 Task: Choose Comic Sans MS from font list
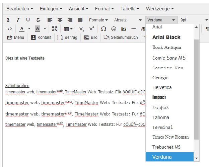[169, 58]
